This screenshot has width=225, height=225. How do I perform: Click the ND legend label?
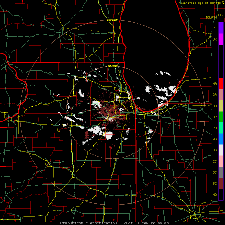click(x=214, y=195)
